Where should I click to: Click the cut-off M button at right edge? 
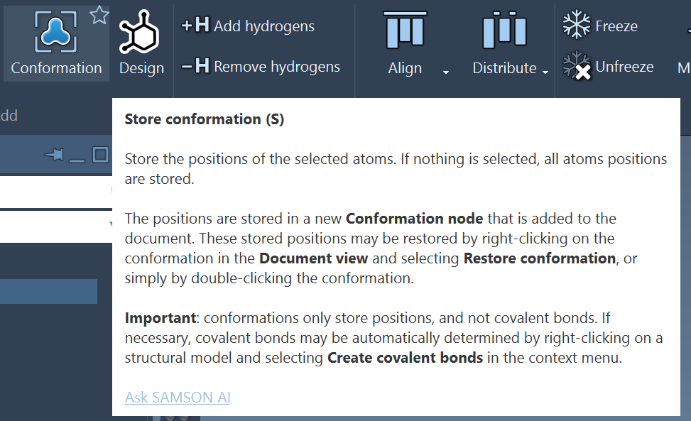click(684, 67)
